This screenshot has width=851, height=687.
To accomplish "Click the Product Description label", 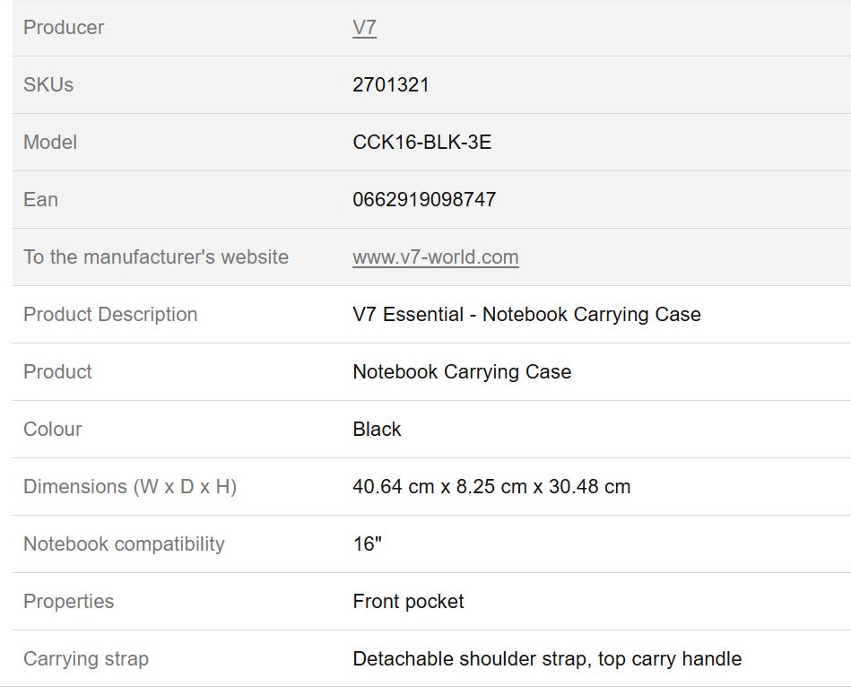I will point(110,315).
